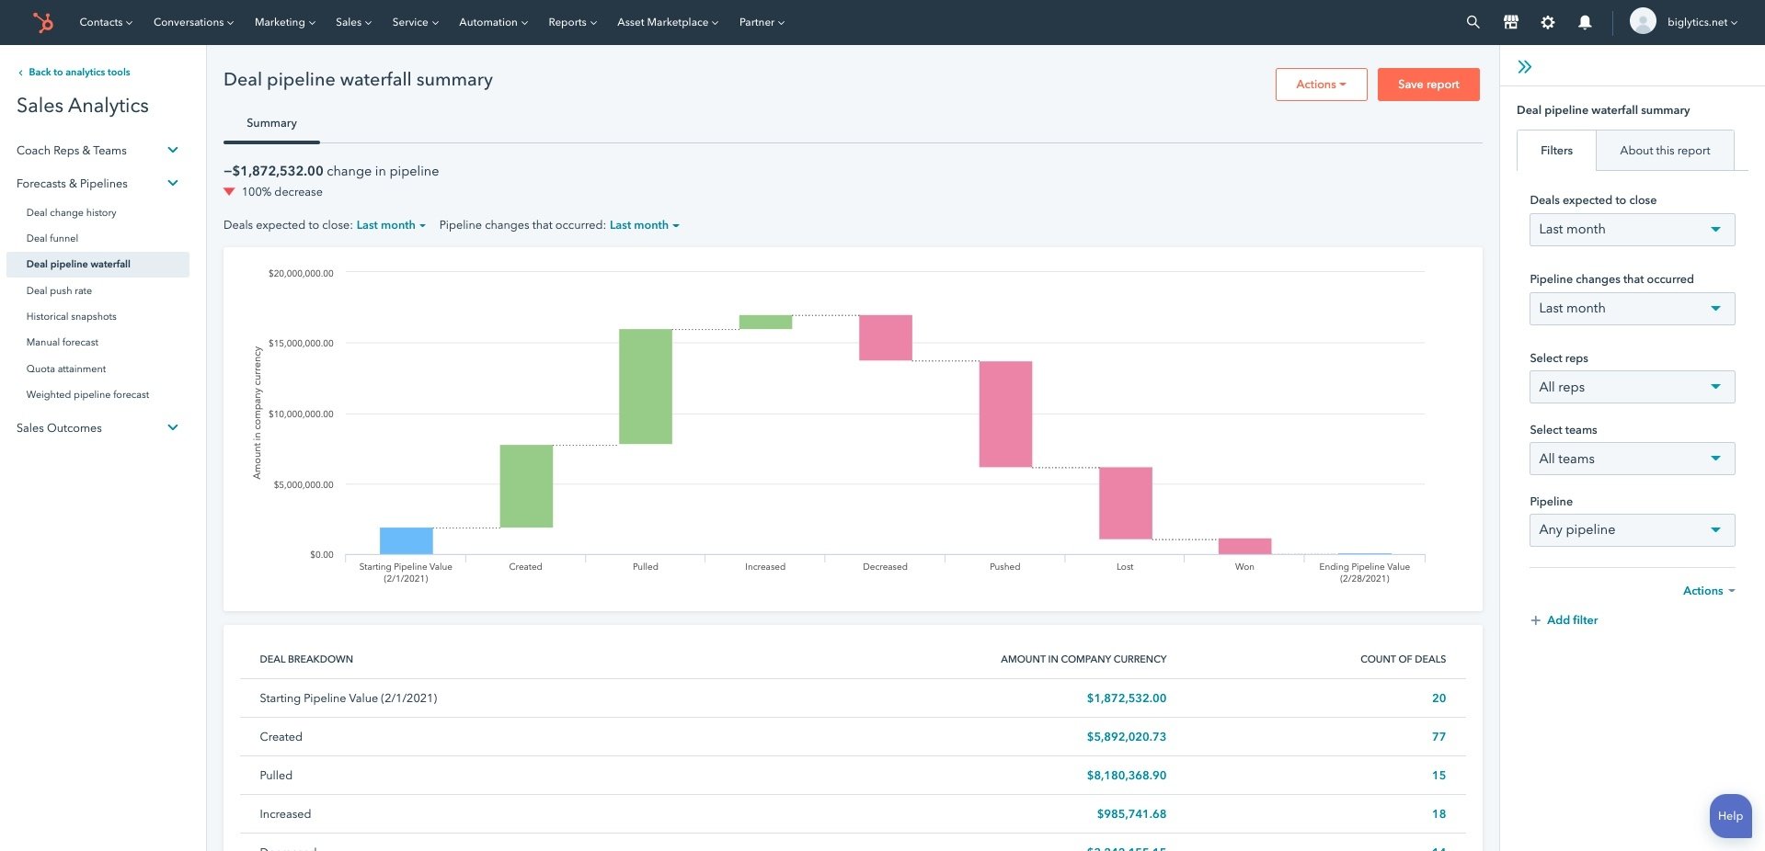Open the Any pipeline dropdown
Screen dimensions: 1765x851
click(x=1632, y=529)
